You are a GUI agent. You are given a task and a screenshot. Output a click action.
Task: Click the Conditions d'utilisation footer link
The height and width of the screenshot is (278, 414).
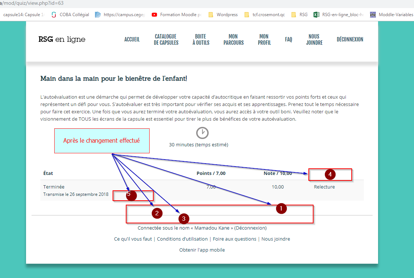pyautogui.click(x=182, y=239)
